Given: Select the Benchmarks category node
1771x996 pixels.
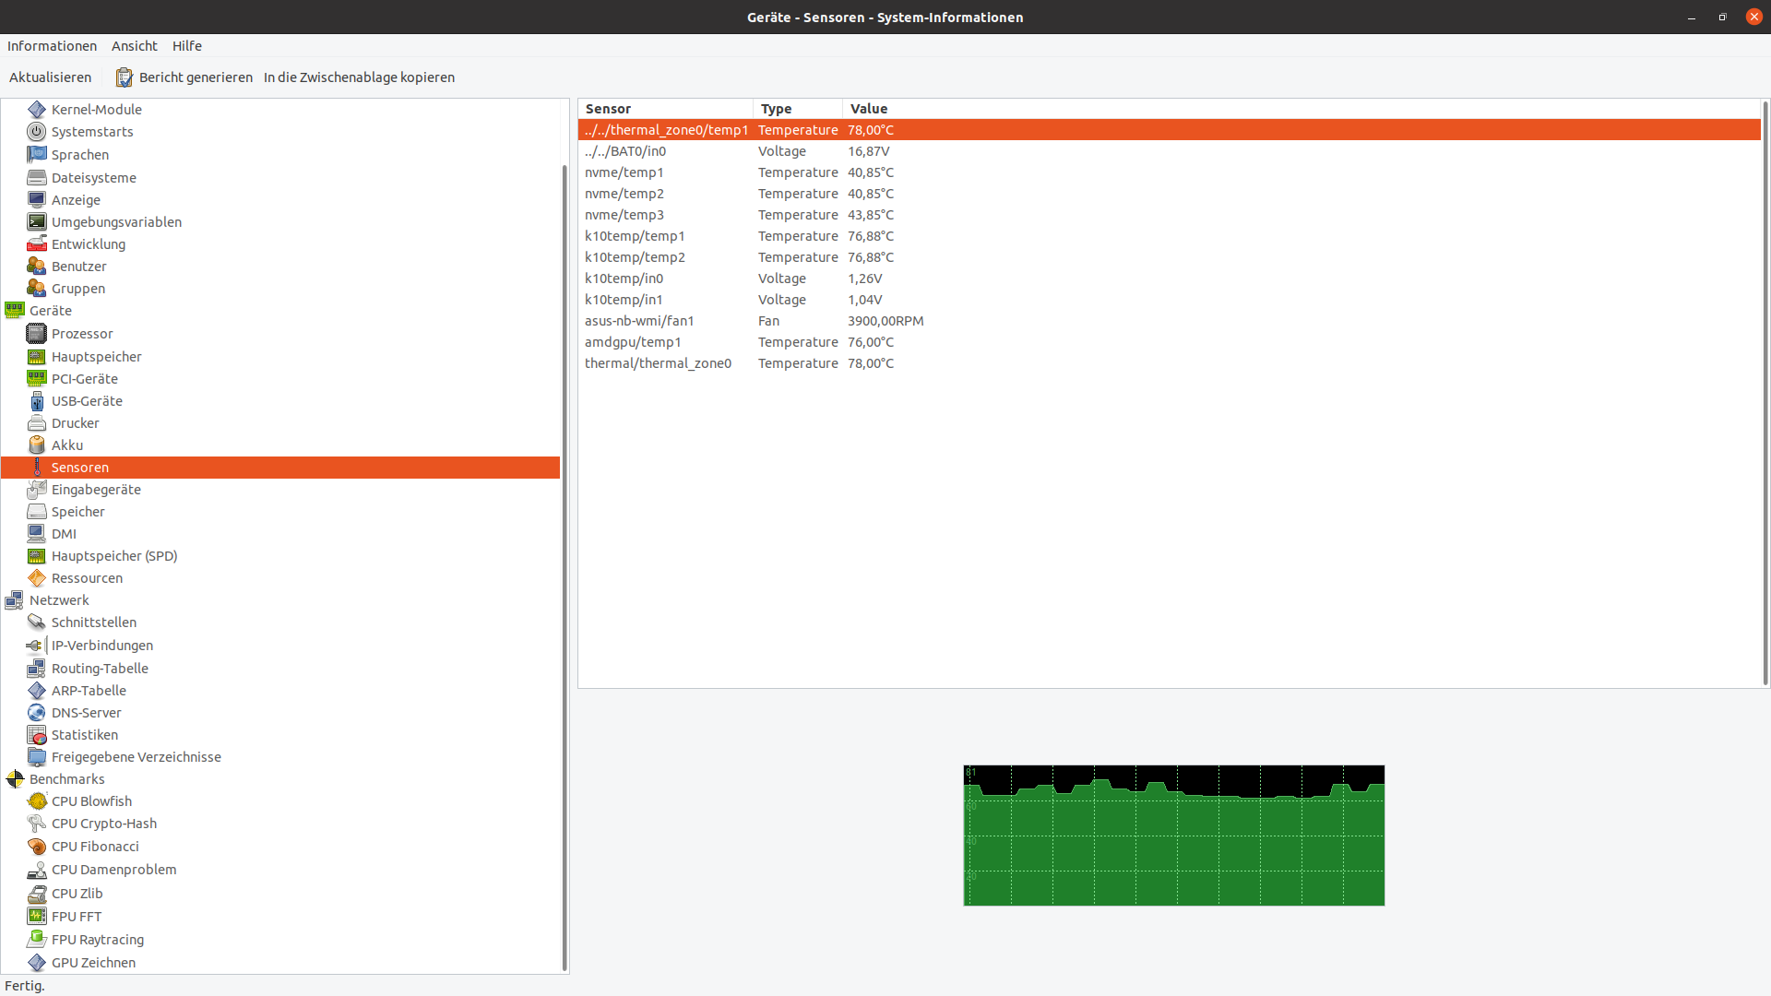Looking at the screenshot, I should click(x=66, y=779).
